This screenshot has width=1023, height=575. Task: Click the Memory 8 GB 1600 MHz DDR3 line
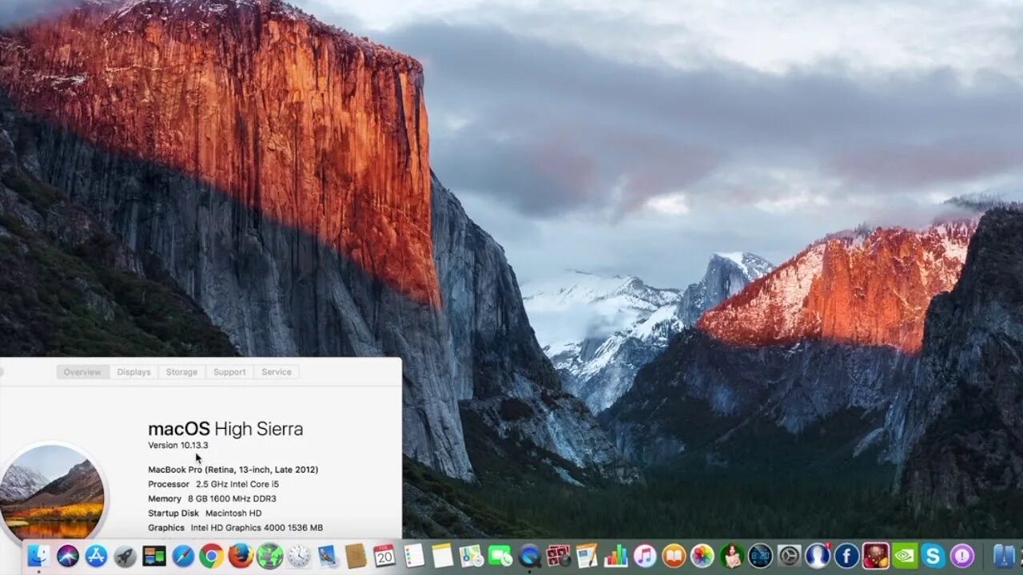[212, 498]
